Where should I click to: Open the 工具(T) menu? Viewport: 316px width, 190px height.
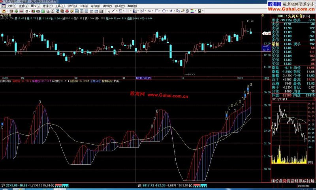(60, 6)
